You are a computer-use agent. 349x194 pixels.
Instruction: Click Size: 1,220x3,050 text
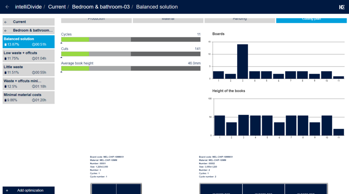(99, 167)
